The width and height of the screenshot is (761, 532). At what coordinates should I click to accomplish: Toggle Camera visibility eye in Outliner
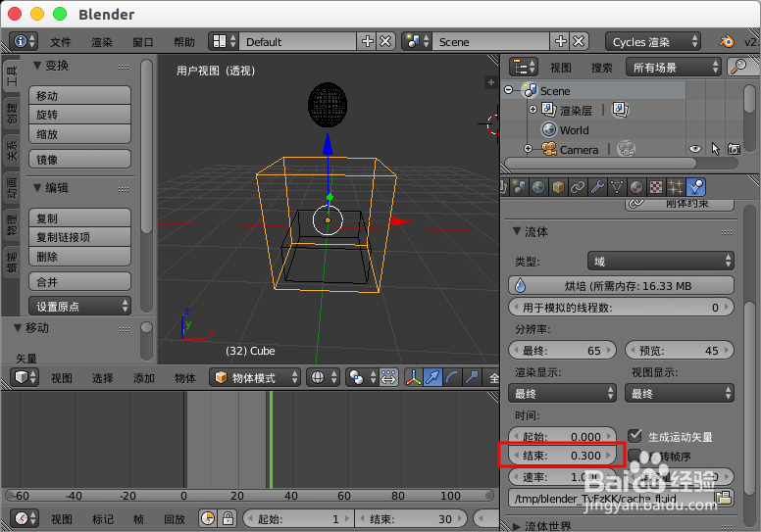point(695,149)
